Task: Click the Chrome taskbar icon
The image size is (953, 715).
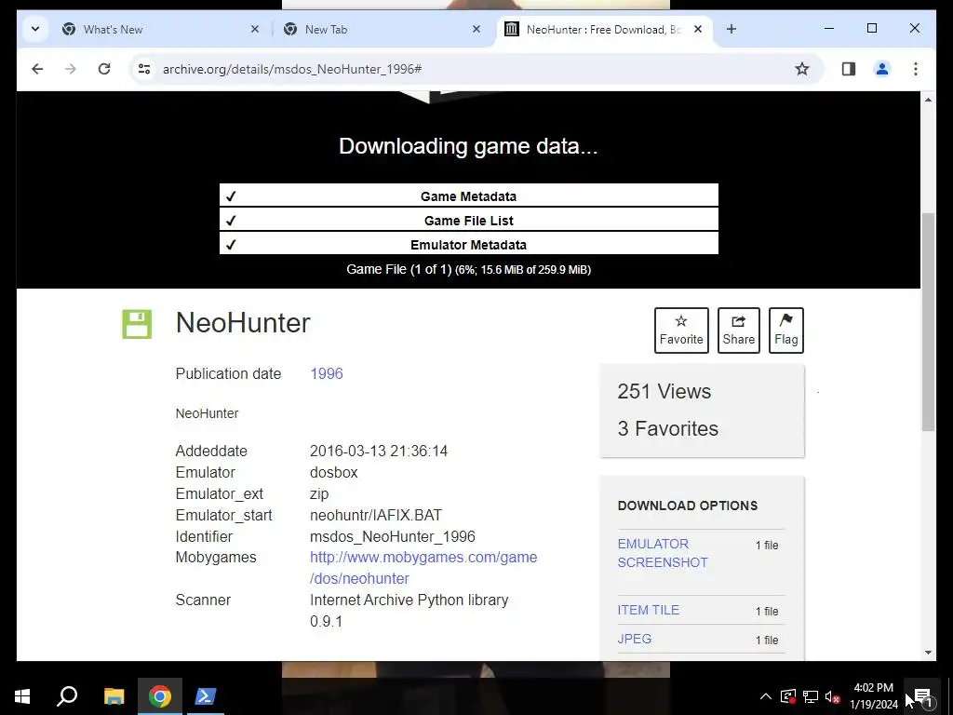Action: pos(160,696)
